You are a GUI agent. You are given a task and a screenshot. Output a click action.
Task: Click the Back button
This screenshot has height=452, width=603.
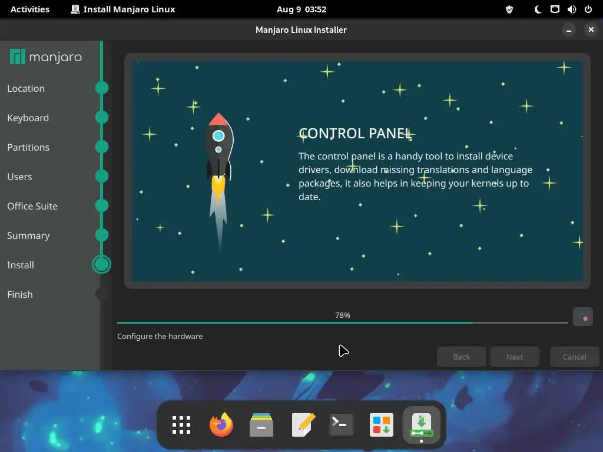(x=462, y=357)
